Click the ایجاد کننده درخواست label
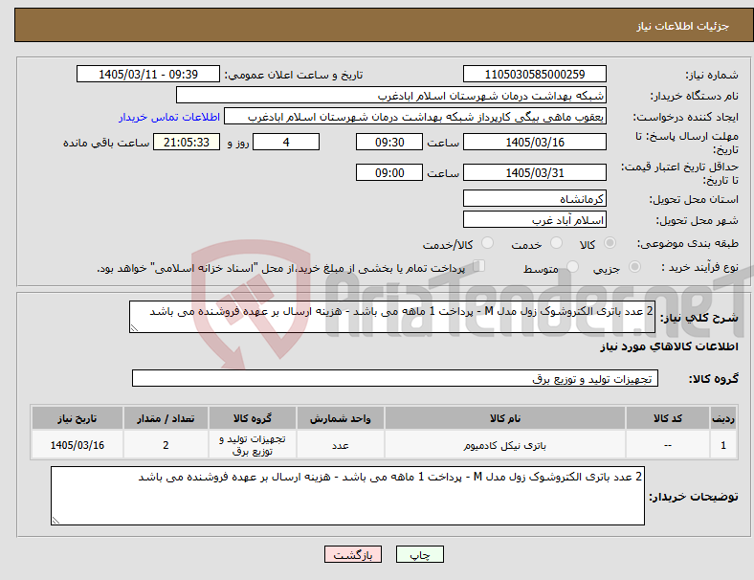Image resolution: width=754 pixels, height=580 pixels. [686, 117]
